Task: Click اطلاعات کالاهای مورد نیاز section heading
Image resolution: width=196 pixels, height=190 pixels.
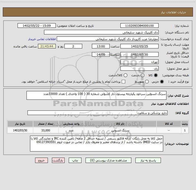Action: [170, 104]
